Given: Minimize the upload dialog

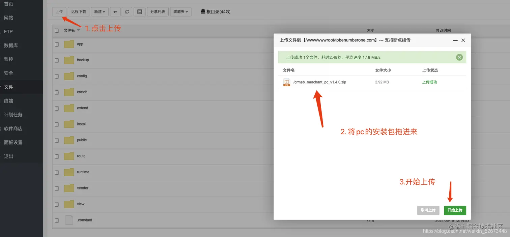Looking at the screenshot, I should [x=455, y=40].
